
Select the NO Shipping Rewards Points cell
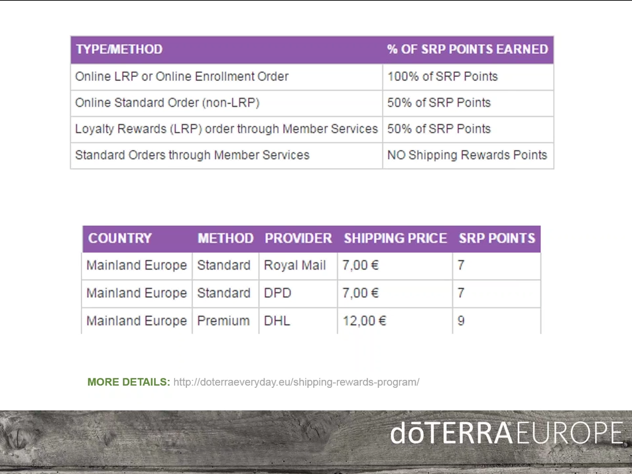(x=468, y=155)
